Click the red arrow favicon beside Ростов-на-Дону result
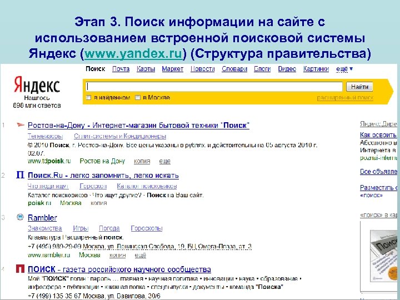Viewport: 400px width, 300px height. click(20, 125)
